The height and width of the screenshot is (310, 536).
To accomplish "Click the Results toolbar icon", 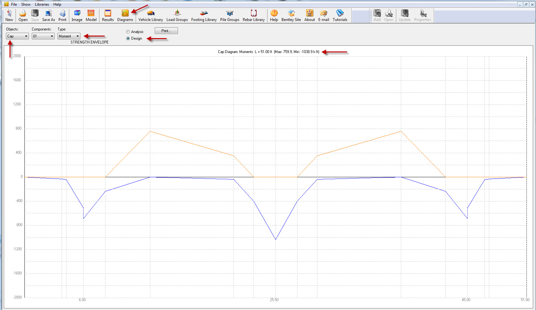I will click(x=108, y=15).
